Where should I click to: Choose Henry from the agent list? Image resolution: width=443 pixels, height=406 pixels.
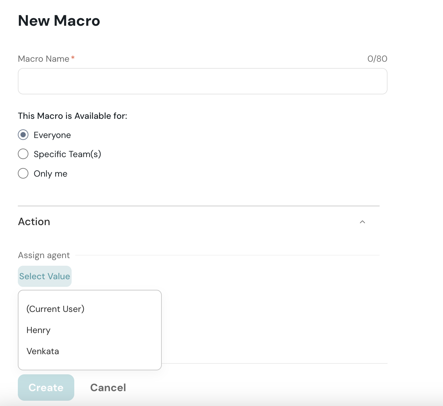pyautogui.click(x=39, y=330)
